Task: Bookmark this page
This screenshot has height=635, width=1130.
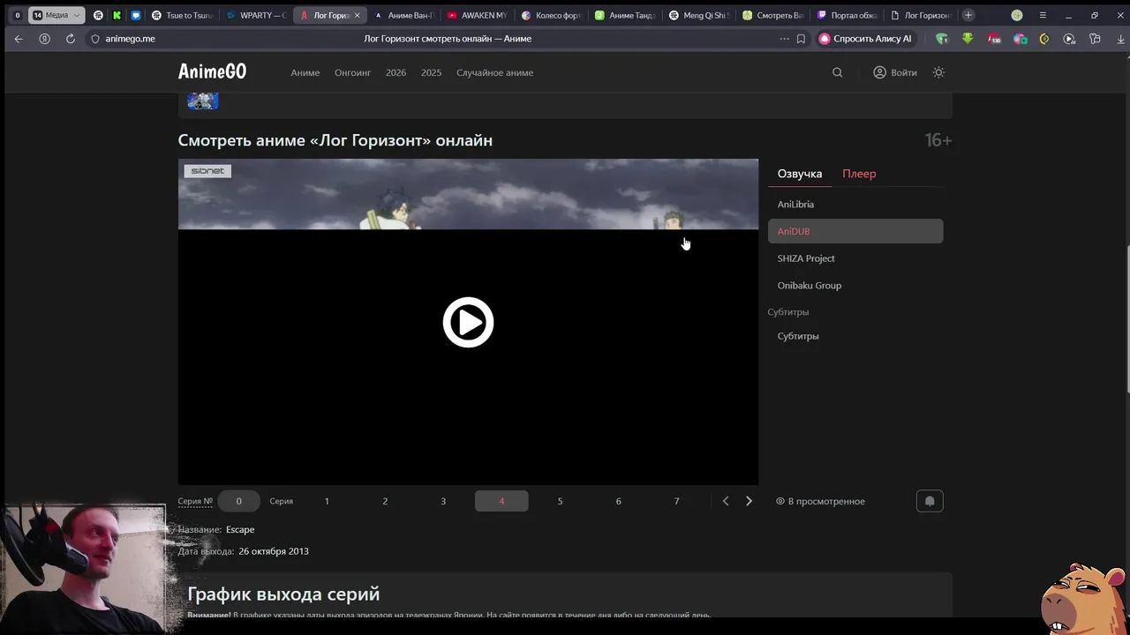Action: click(801, 39)
